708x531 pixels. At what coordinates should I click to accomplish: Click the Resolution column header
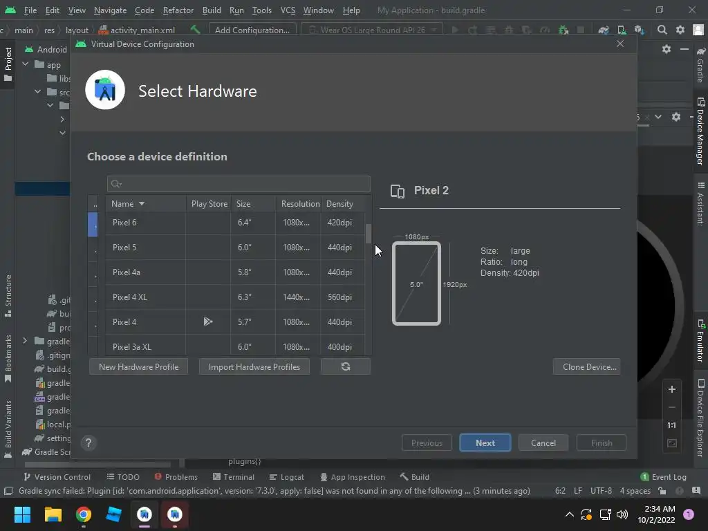pos(299,204)
